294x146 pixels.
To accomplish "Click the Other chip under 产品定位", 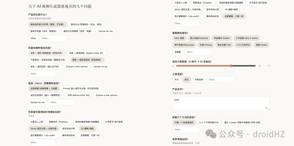I will (33, 38).
